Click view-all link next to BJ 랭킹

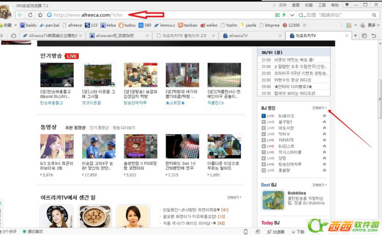pyautogui.click(x=319, y=107)
